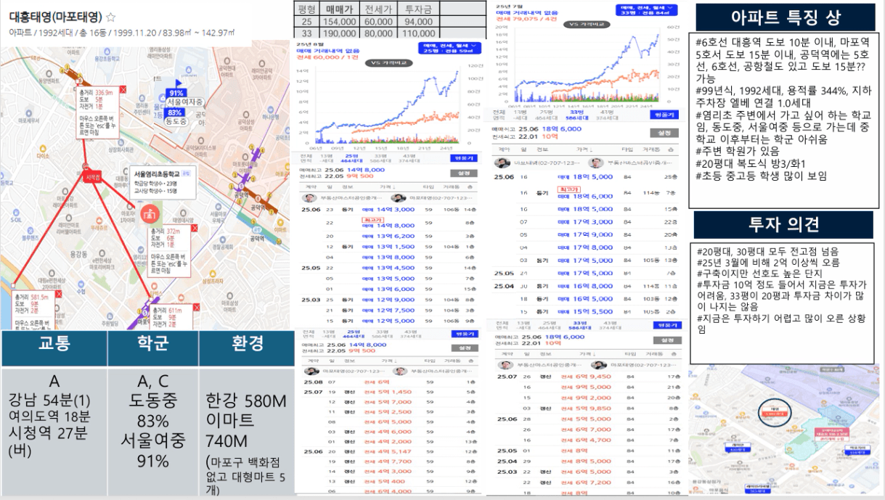This screenshot has width=885, height=500.
Task: Click the 25년 7월 price history chart
Action: pos(586,66)
